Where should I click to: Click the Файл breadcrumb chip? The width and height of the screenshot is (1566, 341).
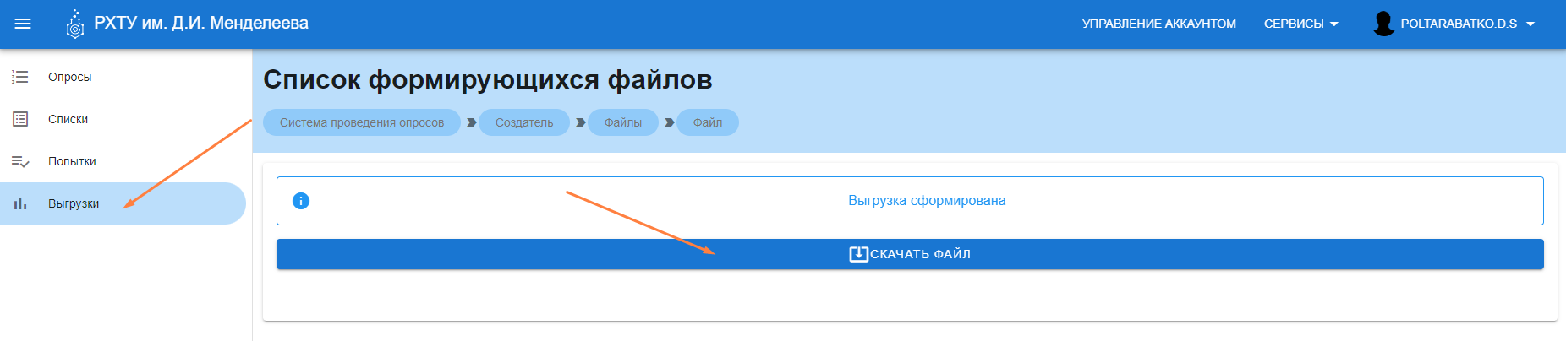click(707, 122)
